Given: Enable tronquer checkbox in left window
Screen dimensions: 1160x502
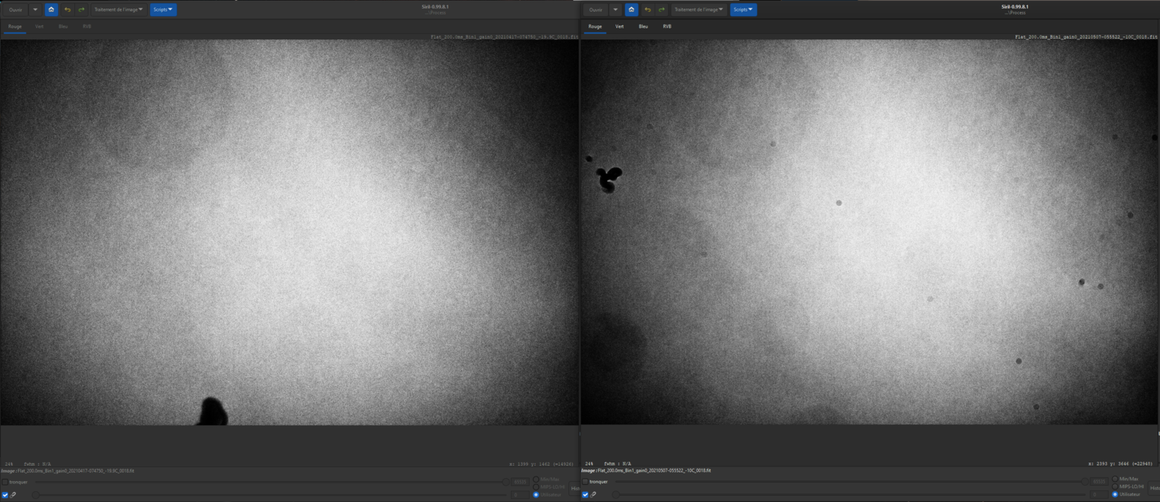Looking at the screenshot, I should [x=5, y=482].
